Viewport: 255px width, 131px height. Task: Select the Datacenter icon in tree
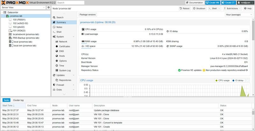click(x=5, y=12)
